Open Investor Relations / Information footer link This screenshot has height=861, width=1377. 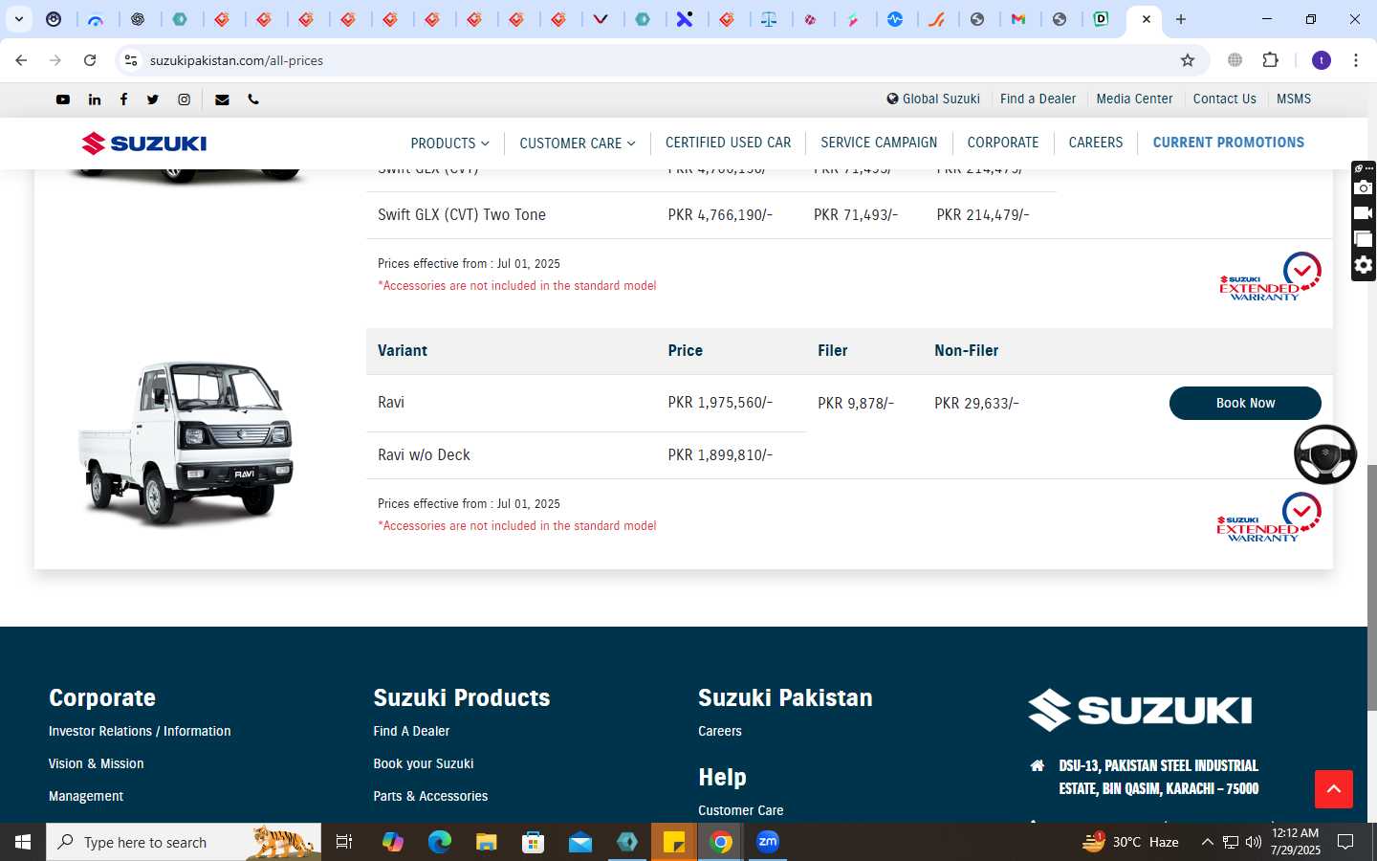(x=140, y=731)
